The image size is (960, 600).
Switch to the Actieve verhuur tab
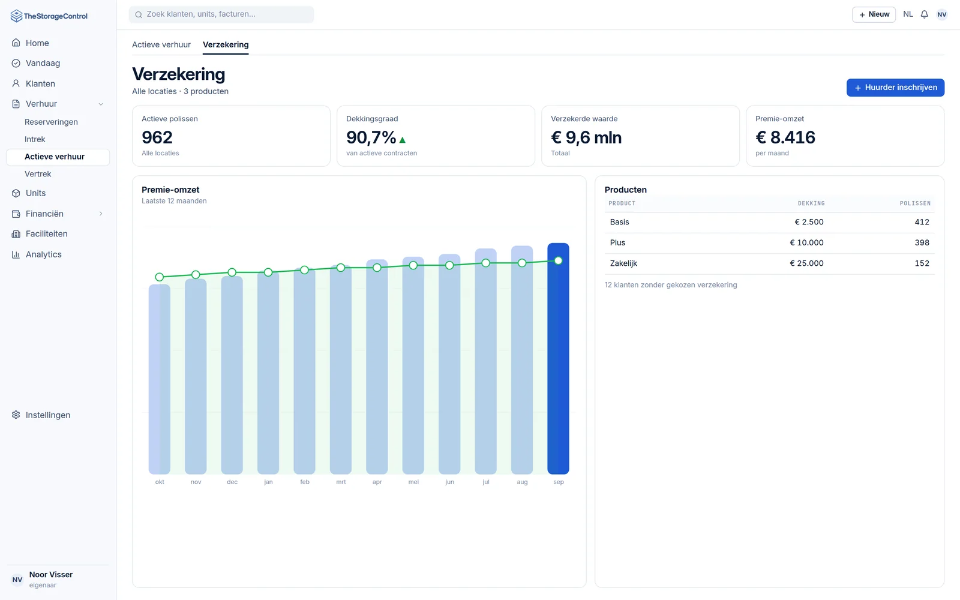coord(161,44)
